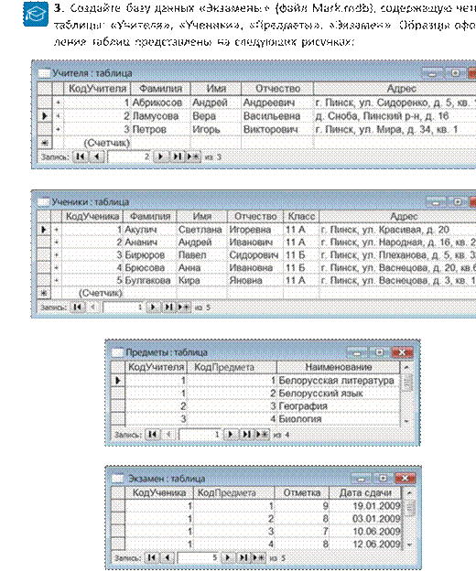Expand subrecords of Абрикосов row
Viewport: 476px width, 572px height.
pyautogui.click(x=58, y=103)
